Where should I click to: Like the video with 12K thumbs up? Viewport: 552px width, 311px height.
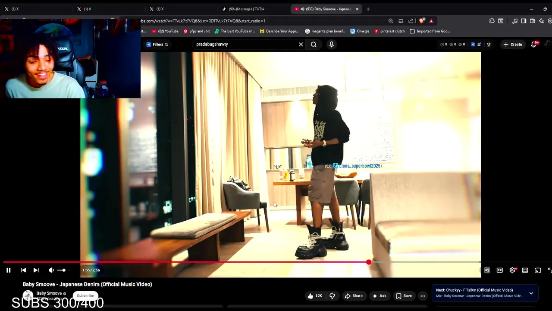315,296
